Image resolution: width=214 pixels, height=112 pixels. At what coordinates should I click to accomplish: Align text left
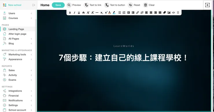point(146,13)
